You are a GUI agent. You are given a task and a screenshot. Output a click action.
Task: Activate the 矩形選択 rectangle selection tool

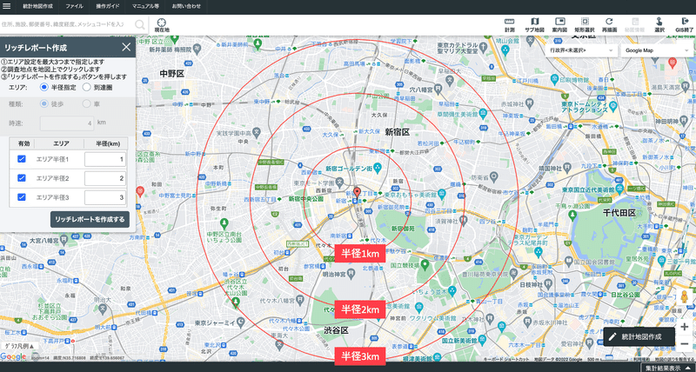point(585,25)
